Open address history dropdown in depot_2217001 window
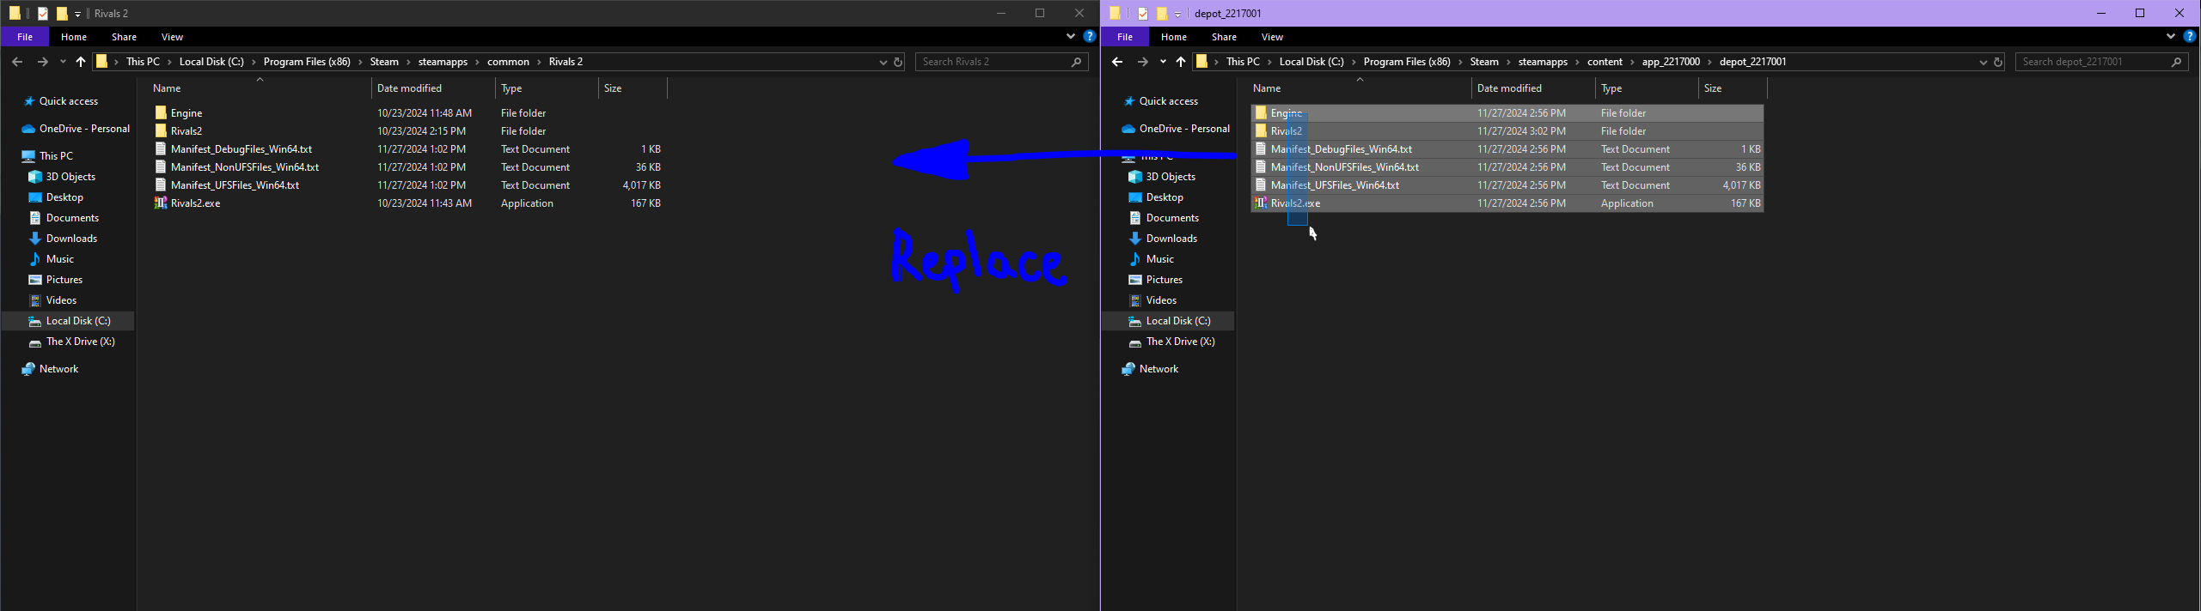The image size is (2201, 611). click(x=1983, y=62)
